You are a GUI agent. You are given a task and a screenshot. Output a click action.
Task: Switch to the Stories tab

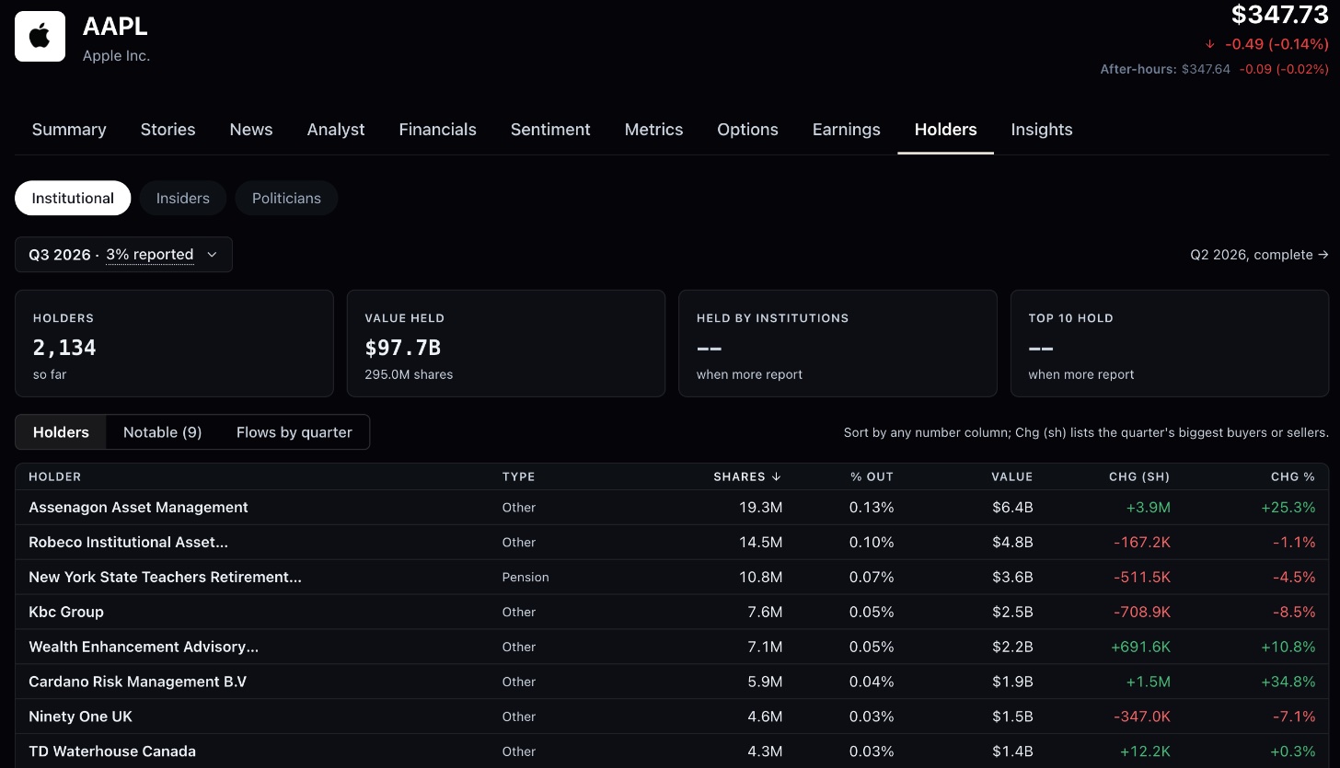pos(167,130)
